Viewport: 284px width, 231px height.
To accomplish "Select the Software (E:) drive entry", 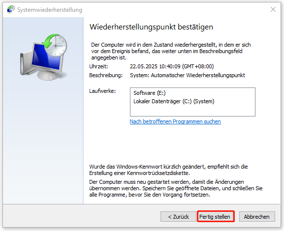I will pos(150,93).
